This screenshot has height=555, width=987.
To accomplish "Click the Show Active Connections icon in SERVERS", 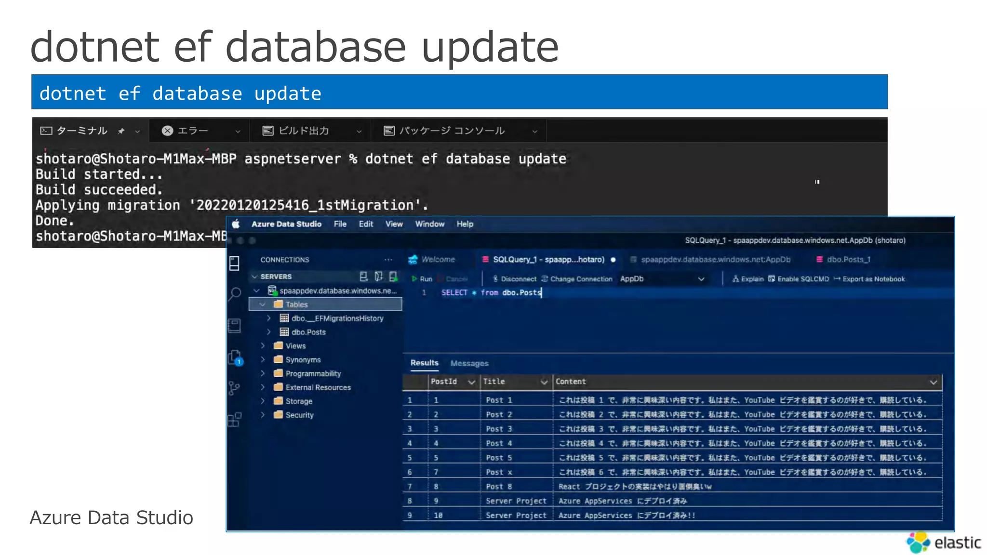I will point(393,277).
